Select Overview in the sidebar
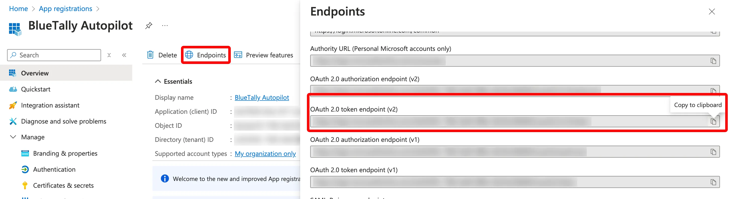The width and height of the screenshot is (729, 199). point(66,73)
